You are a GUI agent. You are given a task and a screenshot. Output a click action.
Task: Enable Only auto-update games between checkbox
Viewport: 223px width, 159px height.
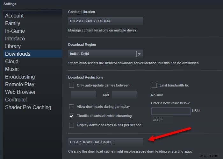click(71, 85)
